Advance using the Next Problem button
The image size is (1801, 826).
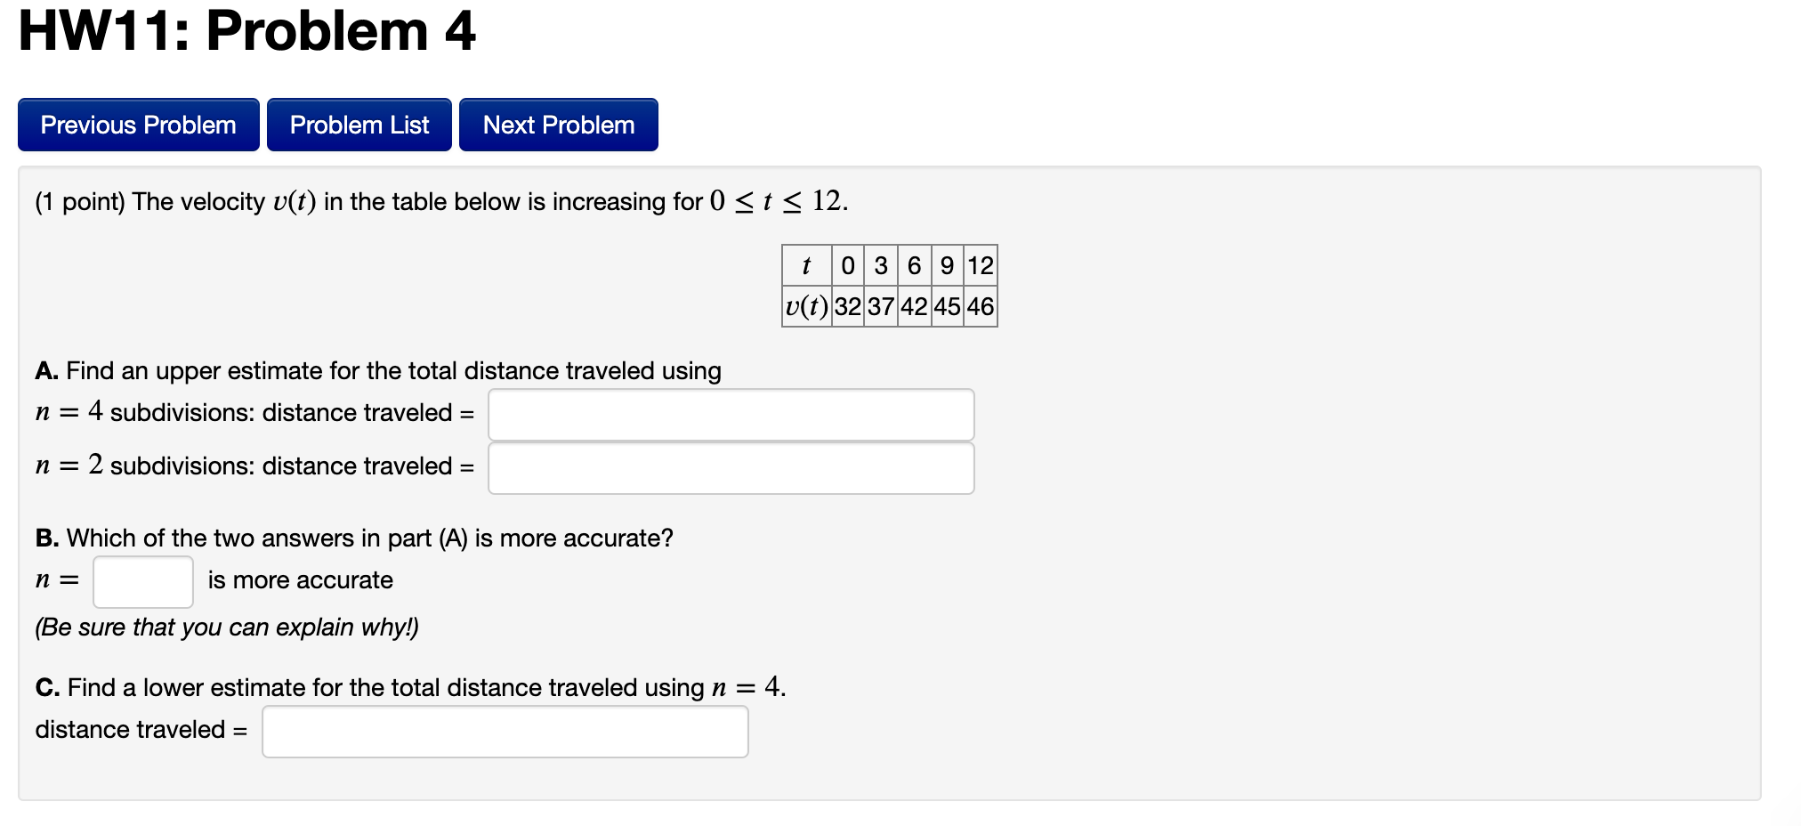[558, 125]
